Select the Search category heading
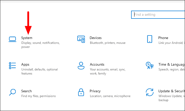 tap(26, 91)
